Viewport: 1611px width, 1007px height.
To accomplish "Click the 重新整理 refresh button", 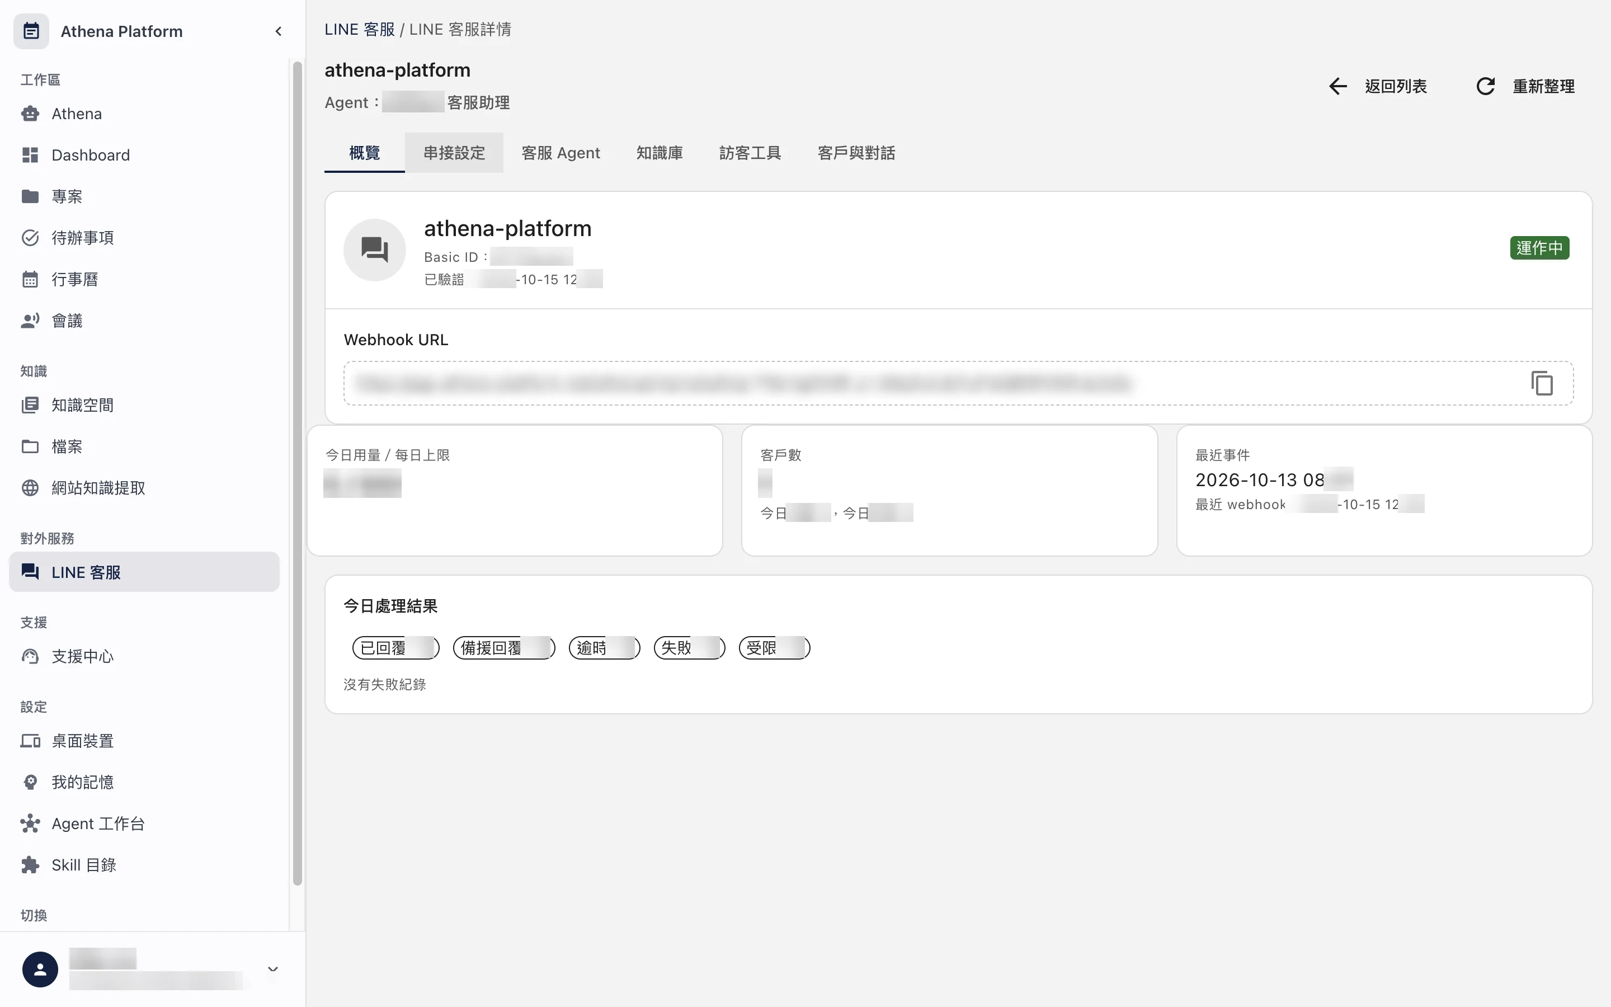I will [1525, 87].
